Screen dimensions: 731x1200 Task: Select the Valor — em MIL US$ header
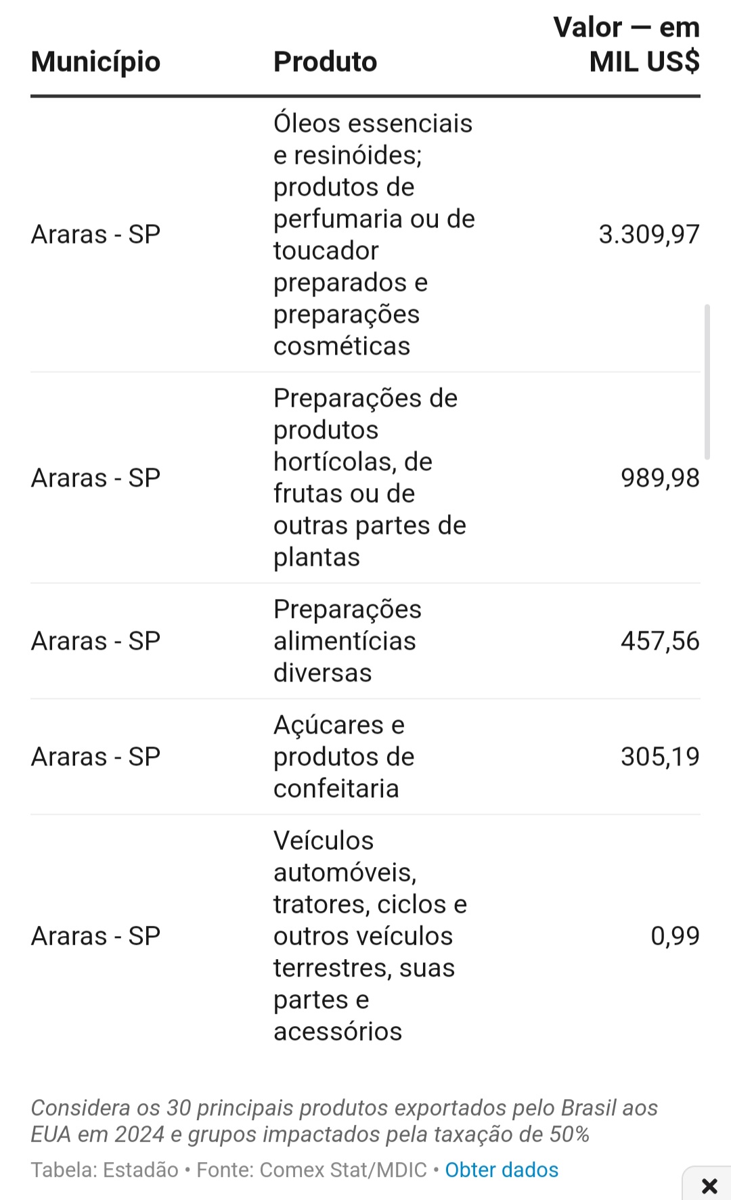click(626, 45)
